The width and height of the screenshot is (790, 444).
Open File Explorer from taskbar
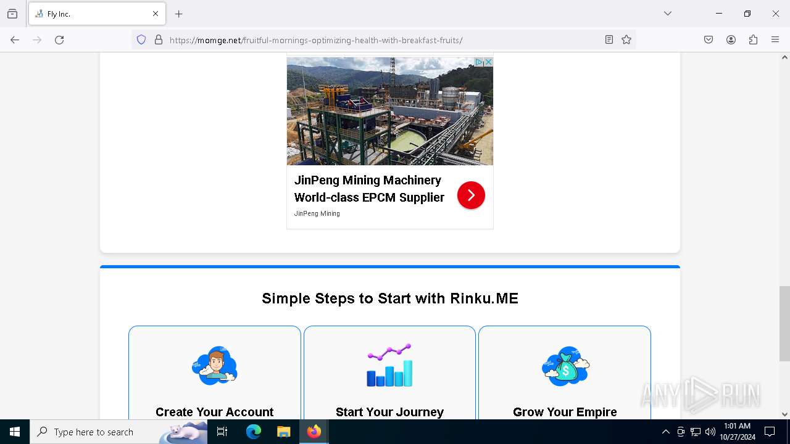(x=283, y=432)
